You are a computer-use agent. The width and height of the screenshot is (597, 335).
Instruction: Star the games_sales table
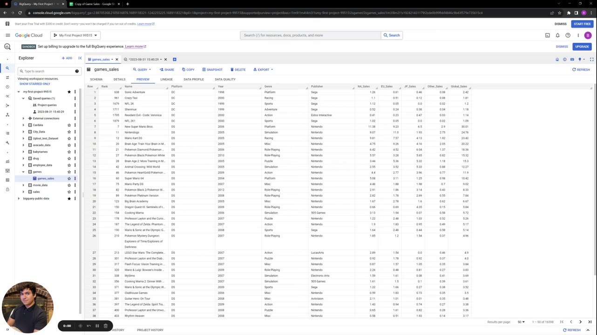[69, 179]
